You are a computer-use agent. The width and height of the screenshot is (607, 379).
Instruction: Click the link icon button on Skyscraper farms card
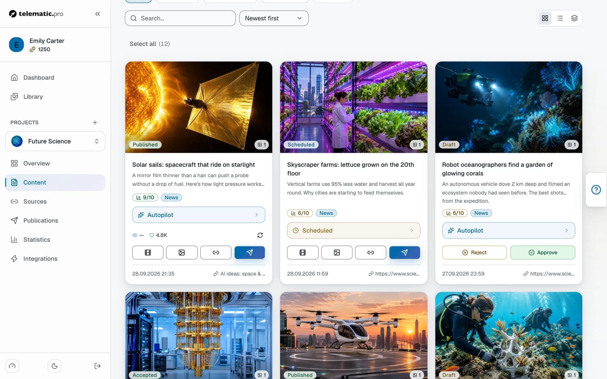point(371,252)
